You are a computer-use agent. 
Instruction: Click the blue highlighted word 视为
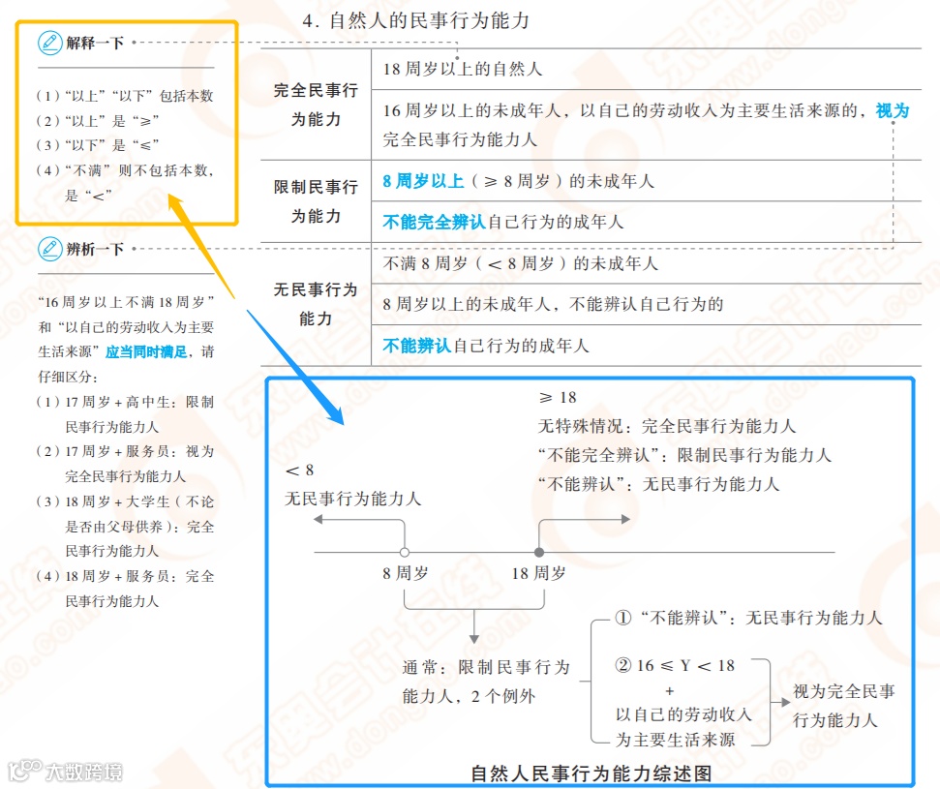pos(892,110)
